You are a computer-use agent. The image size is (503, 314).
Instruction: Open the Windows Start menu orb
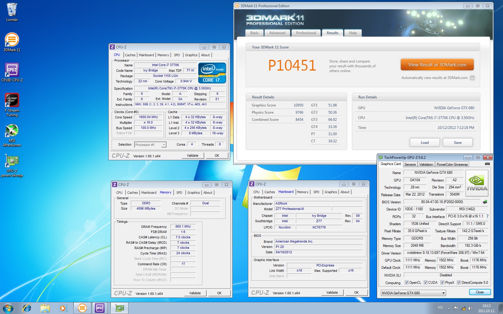(8, 308)
